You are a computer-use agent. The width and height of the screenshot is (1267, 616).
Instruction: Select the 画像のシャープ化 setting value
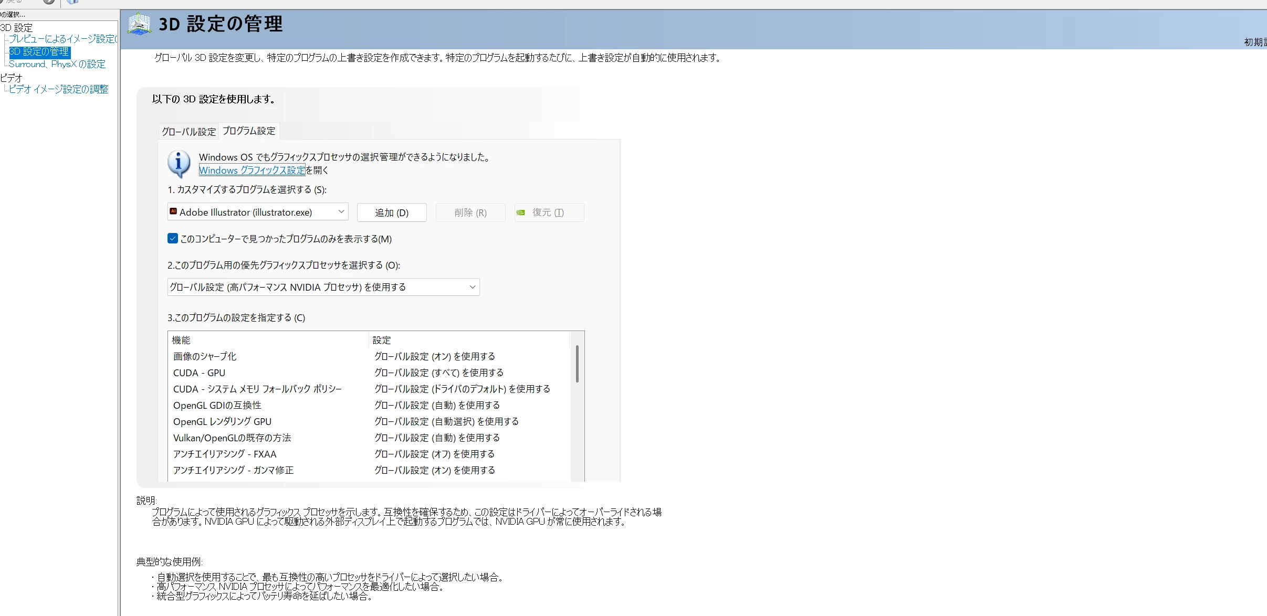434,356
